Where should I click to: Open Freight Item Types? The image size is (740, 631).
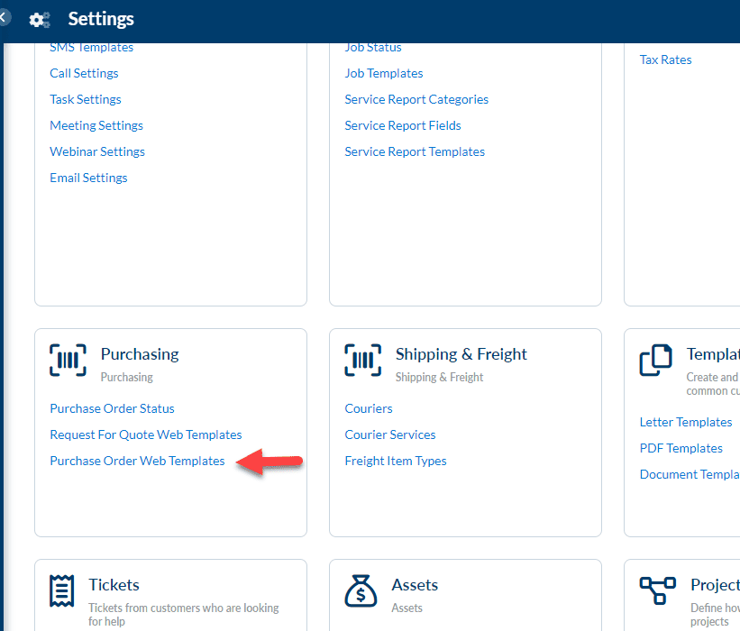[x=396, y=461]
